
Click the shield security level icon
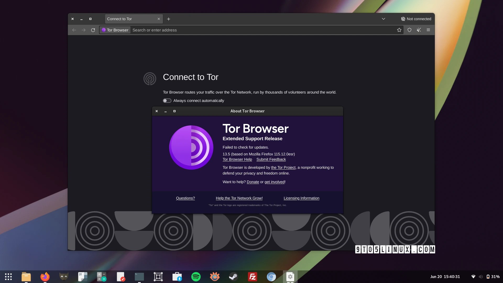(x=409, y=30)
